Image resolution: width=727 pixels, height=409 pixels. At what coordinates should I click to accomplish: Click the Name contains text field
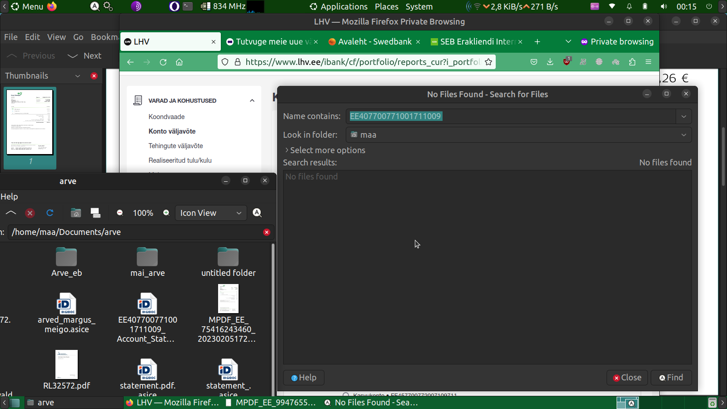click(511, 116)
